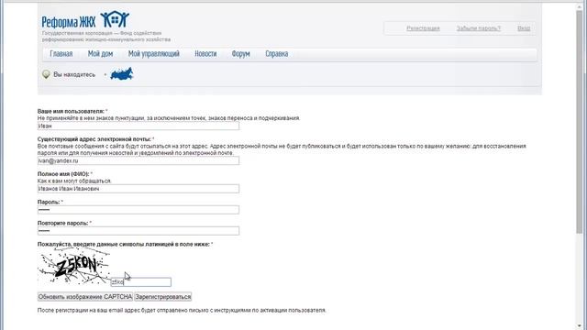Open the Форум section
587x330 pixels.
[x=240, y=54]
